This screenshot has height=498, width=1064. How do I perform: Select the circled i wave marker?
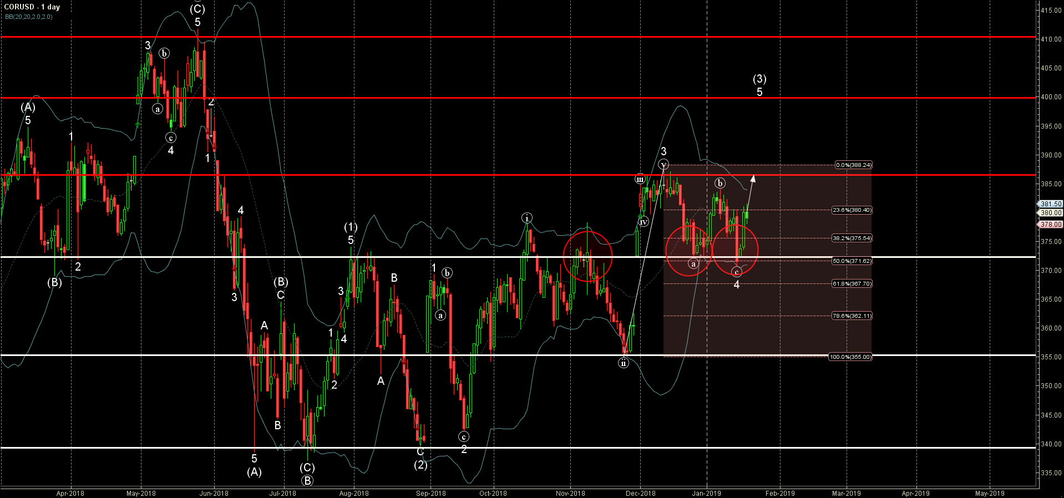coord(527,217)
